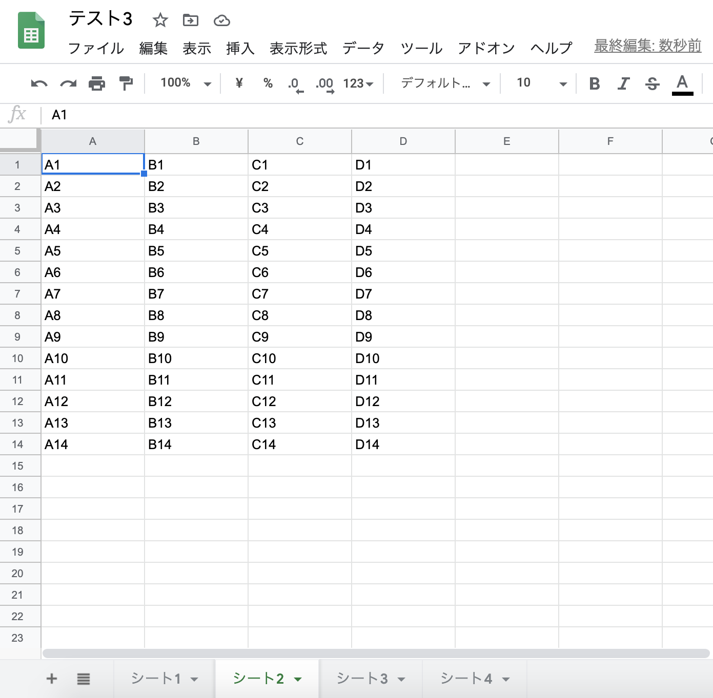Image resolution: width=713 pixels, height=698 pixels.
Task: Open the text color picker
Action: point(682,83)
